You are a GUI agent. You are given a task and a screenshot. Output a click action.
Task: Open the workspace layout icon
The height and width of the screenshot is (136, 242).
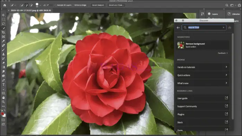[232, 5]
